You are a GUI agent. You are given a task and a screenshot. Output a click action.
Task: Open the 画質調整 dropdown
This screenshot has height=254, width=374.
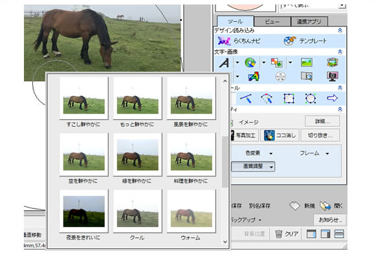(x=253, y=166)
